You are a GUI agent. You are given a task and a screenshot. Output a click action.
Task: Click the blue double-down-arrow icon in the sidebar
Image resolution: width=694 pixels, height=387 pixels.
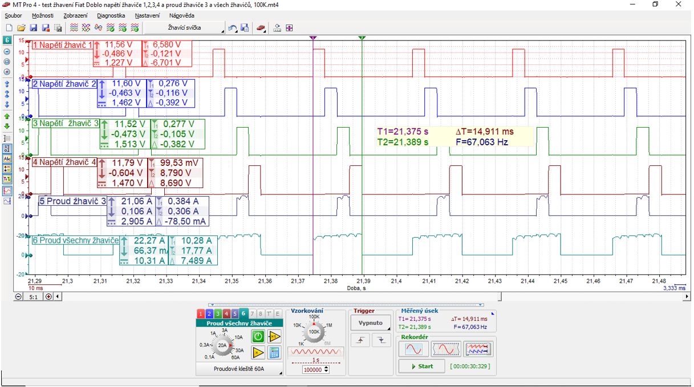[x=7, y=104]
